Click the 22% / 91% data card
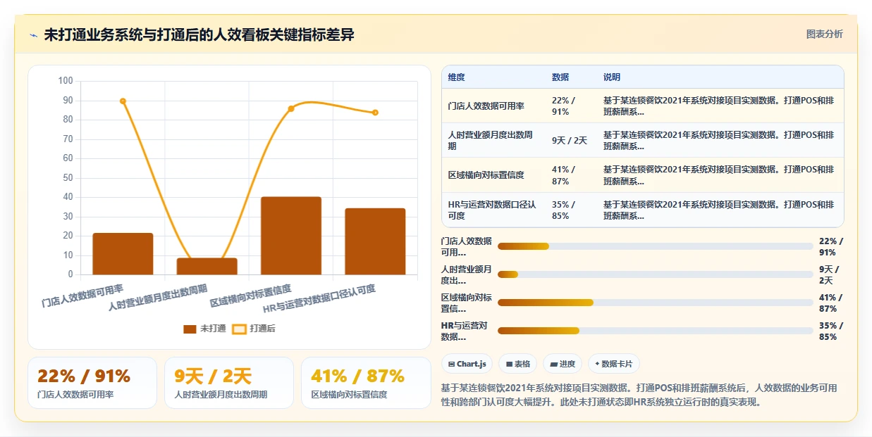The width and height of the screenshot is (872, 437). [92, 383]
